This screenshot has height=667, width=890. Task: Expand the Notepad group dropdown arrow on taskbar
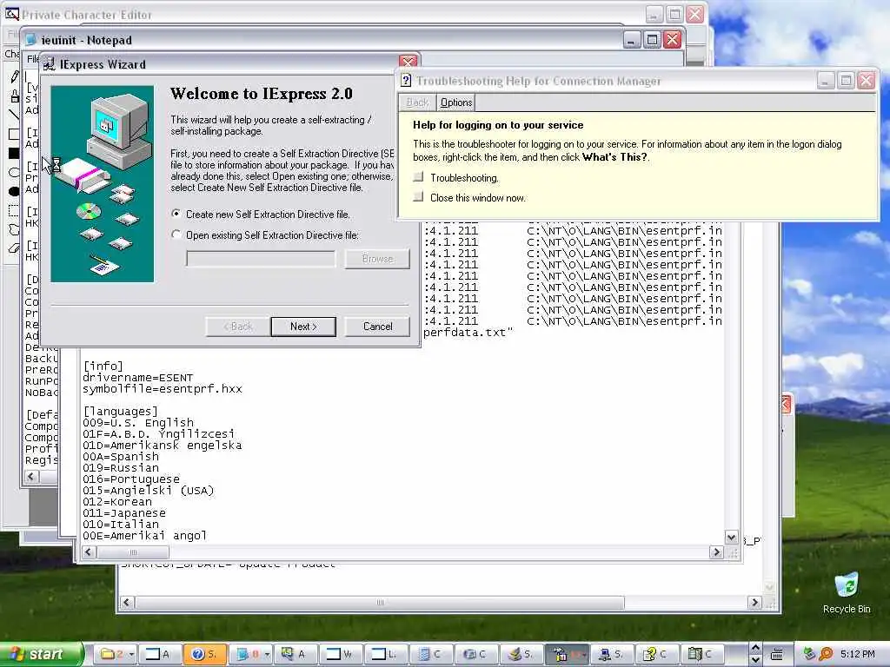[x=267, y=654]
